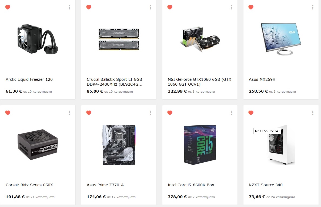Open the Corsair RMx Series 650X title link
The image size is (321, 207).
[x=29, y=185]
